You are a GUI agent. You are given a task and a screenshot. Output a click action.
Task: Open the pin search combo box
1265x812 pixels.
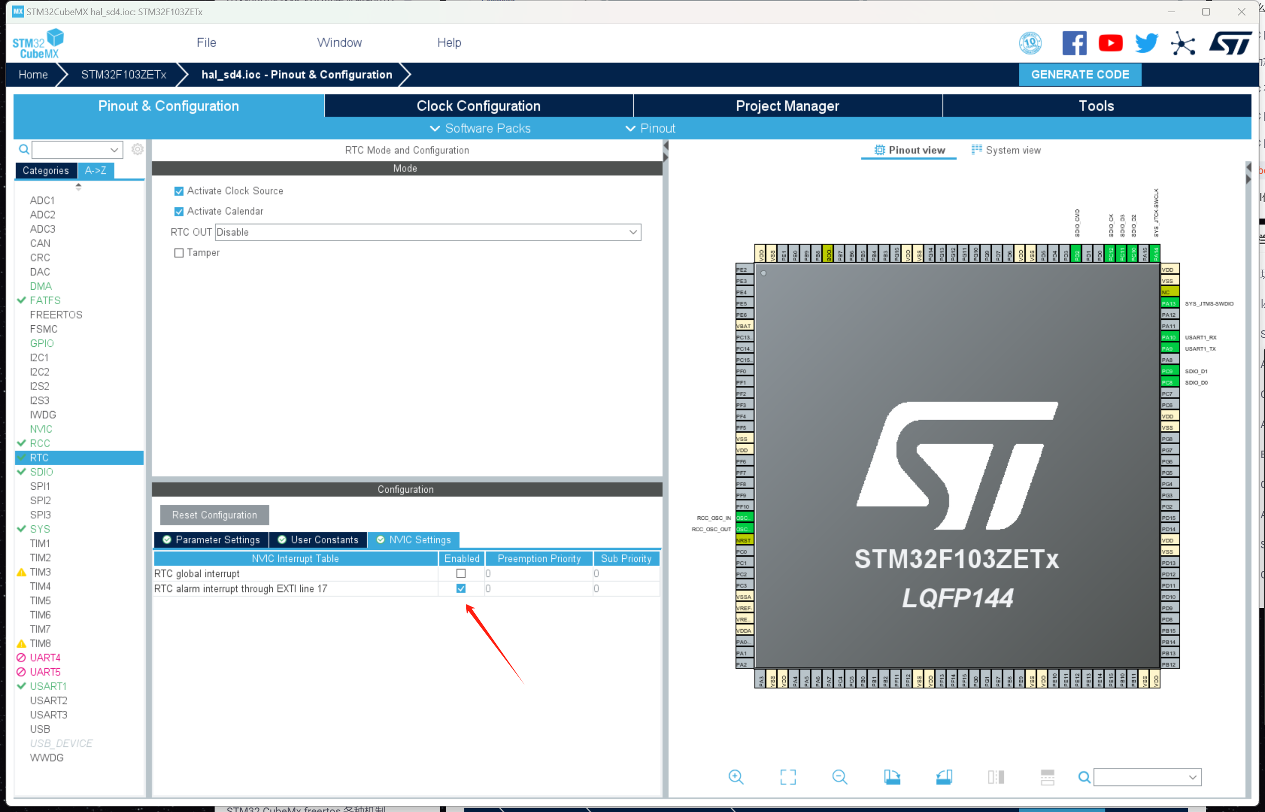click(x=1148, y=777)
